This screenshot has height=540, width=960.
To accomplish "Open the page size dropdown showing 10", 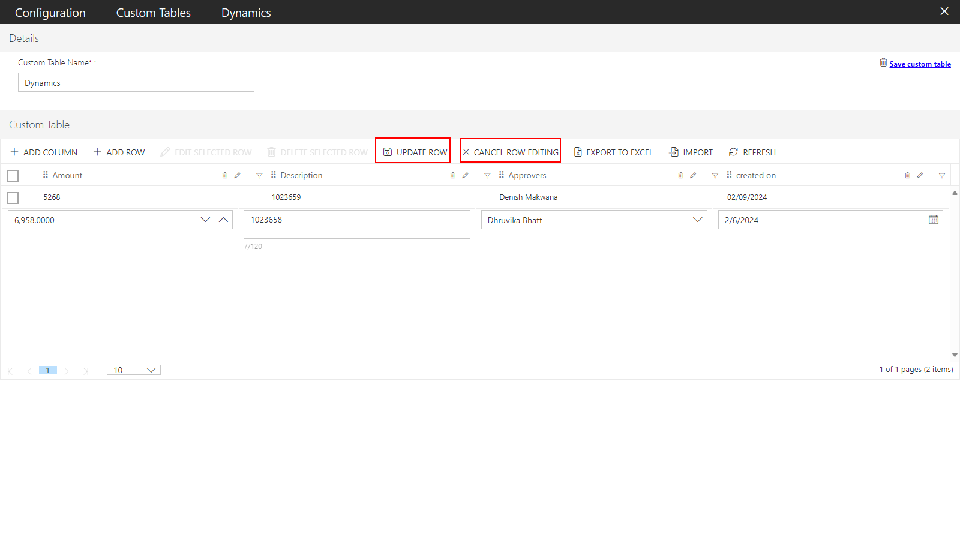I will pos(134,370).
